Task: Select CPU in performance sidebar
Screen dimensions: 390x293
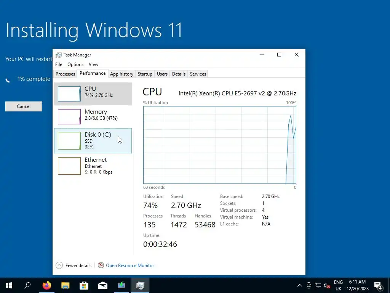Action: click(x=93, y=94)
